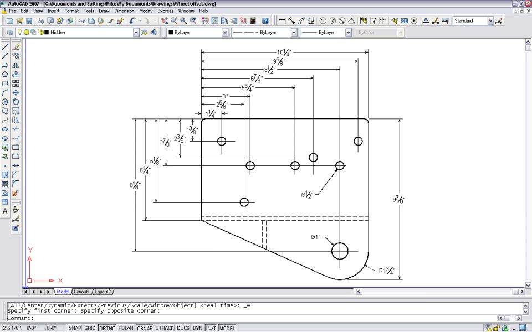532x332 pixels.
Task: Click the MODEL space button
Action: pos(227,328)
